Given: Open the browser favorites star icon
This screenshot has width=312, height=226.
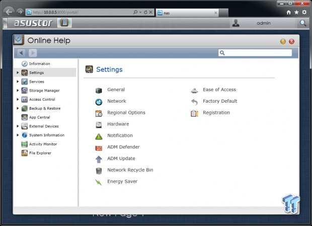Looking at the screenshot, I should tap(296, 13).
